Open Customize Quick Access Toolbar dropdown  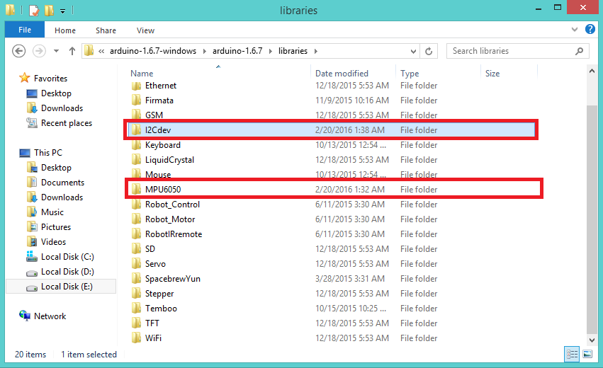(62, 11)
